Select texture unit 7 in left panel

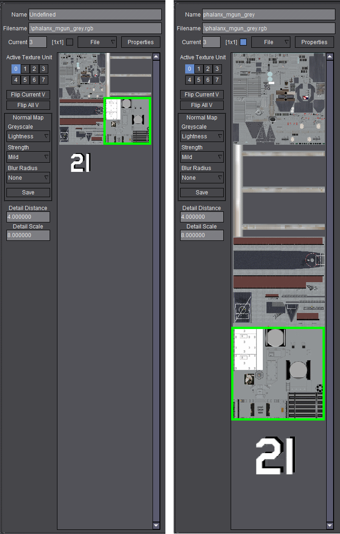click(43, 80)
